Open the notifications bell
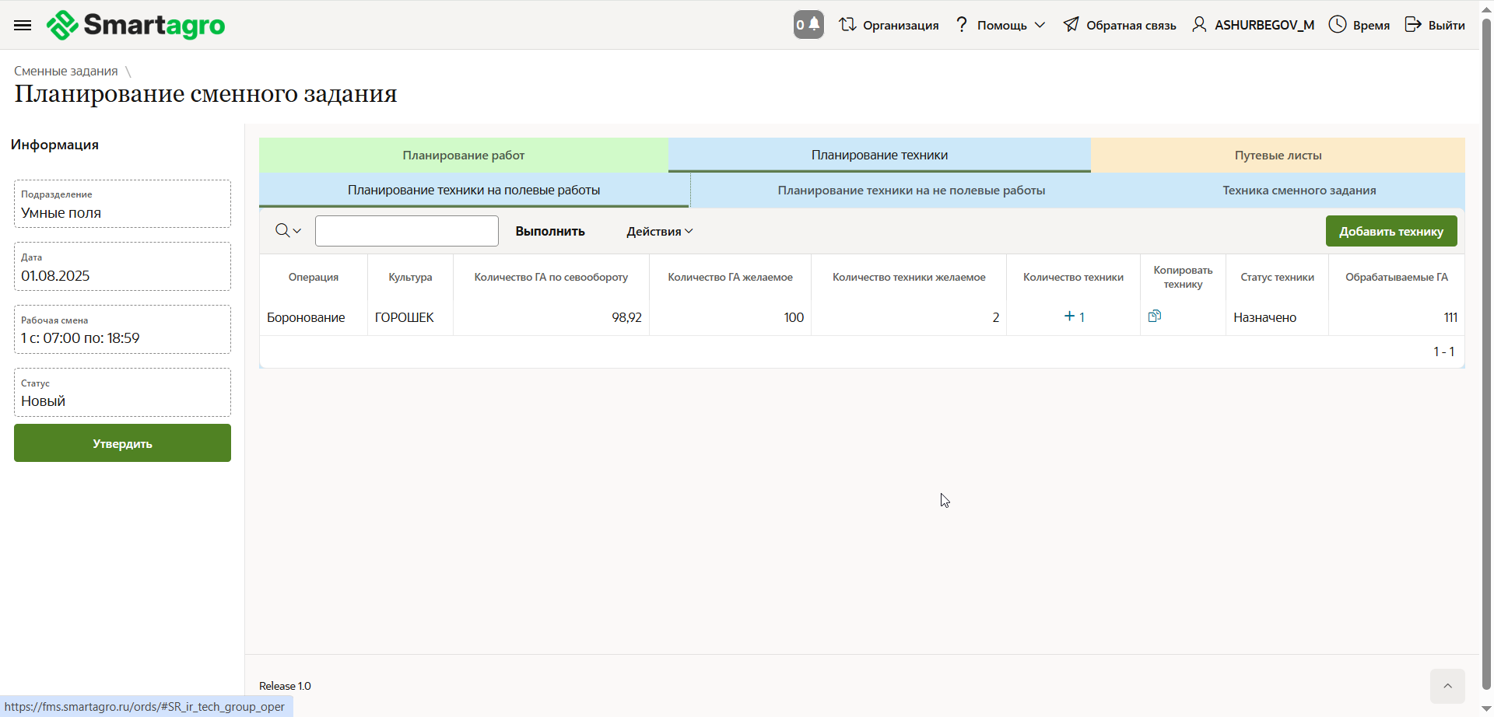The height and width of the screenshot is (717, 1494). [x=808, y=25]
